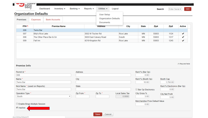Toggle Bar Op Electronics checkbox
This screenshot has height=118, width=208.
[136, 89]
